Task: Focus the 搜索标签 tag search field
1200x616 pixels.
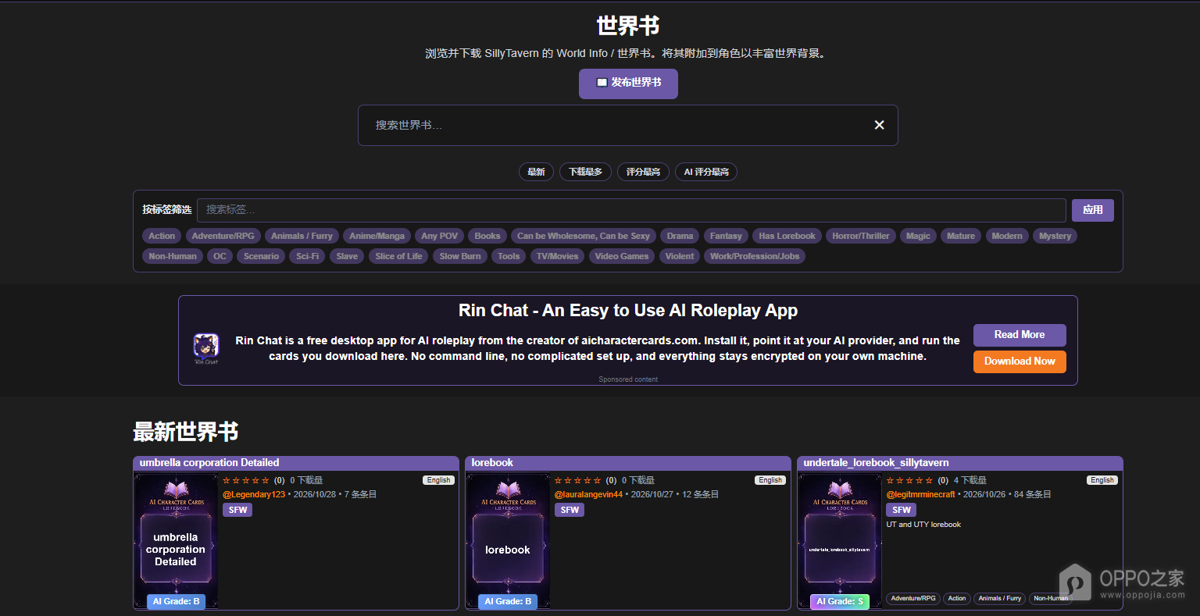Action: click(x=631, y=210)
